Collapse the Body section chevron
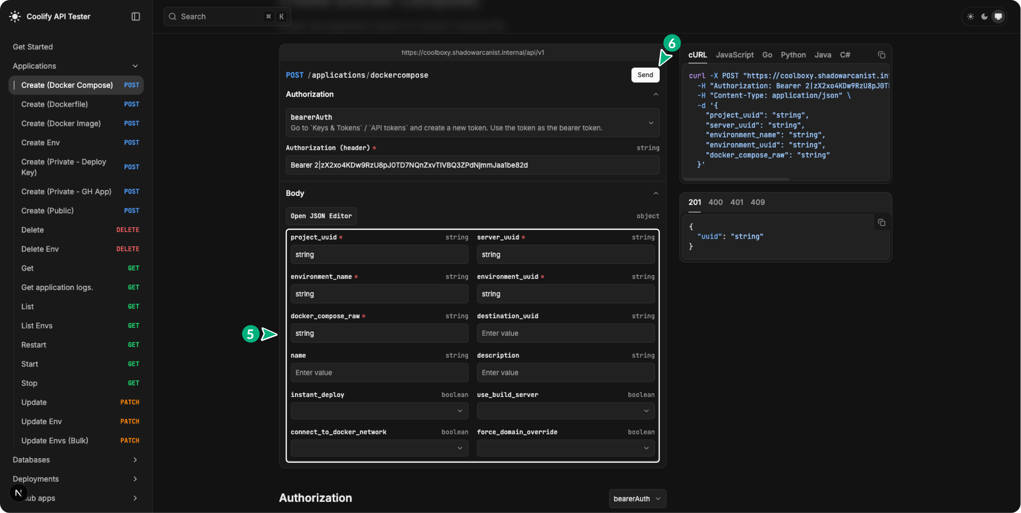This screenshot has height=513, width=1021. [656, 194]
